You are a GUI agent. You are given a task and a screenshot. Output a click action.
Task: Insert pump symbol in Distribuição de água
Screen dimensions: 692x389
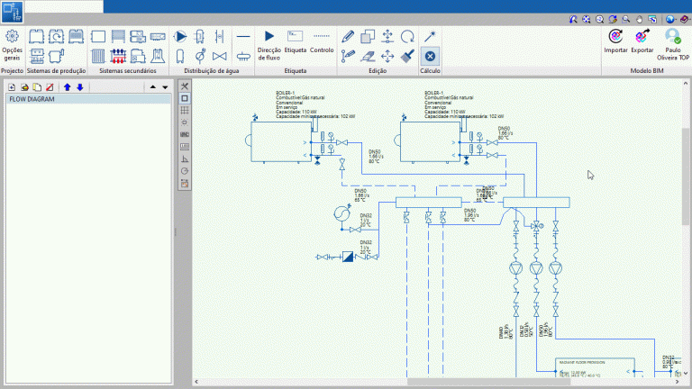[179, 36]
